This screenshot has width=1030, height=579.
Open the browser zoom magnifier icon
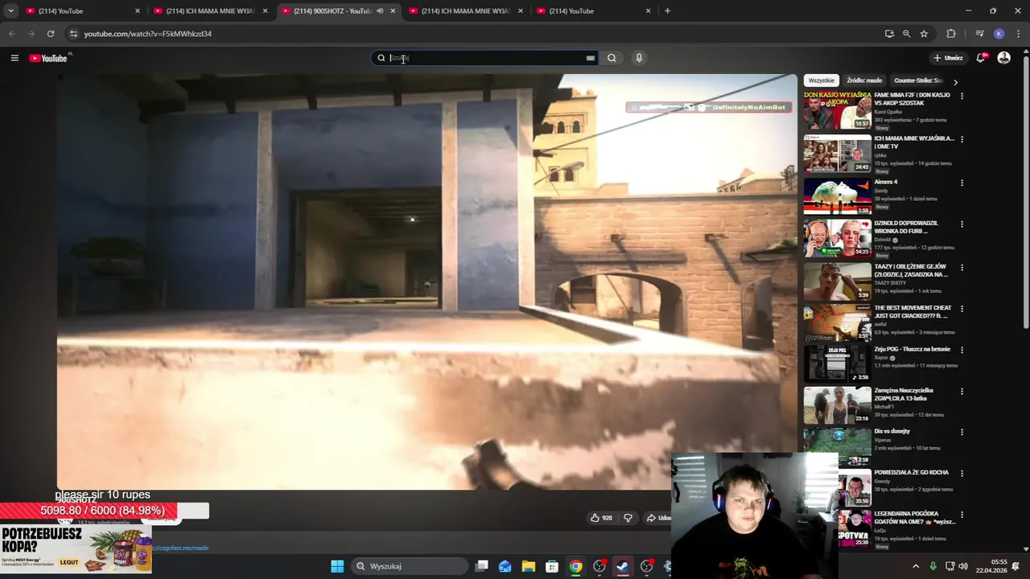pyautogui.click(x=906, y=34)
